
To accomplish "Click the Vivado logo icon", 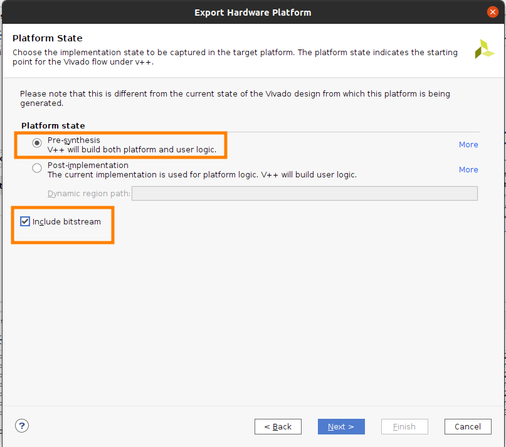I will click(x=485, y=49).
